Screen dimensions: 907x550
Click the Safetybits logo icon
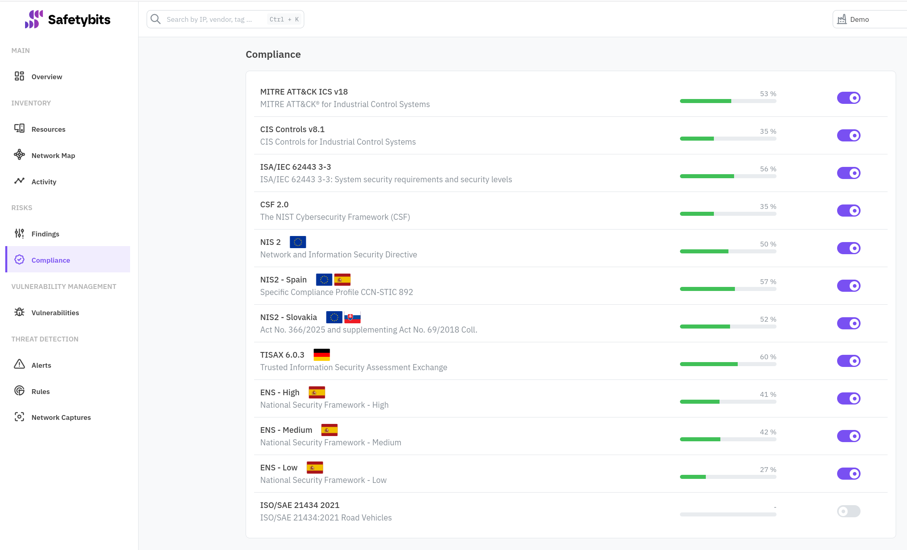coord(34,19)
